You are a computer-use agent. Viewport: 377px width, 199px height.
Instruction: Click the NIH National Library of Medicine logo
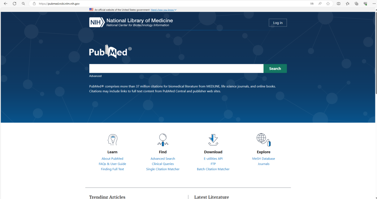131,22
